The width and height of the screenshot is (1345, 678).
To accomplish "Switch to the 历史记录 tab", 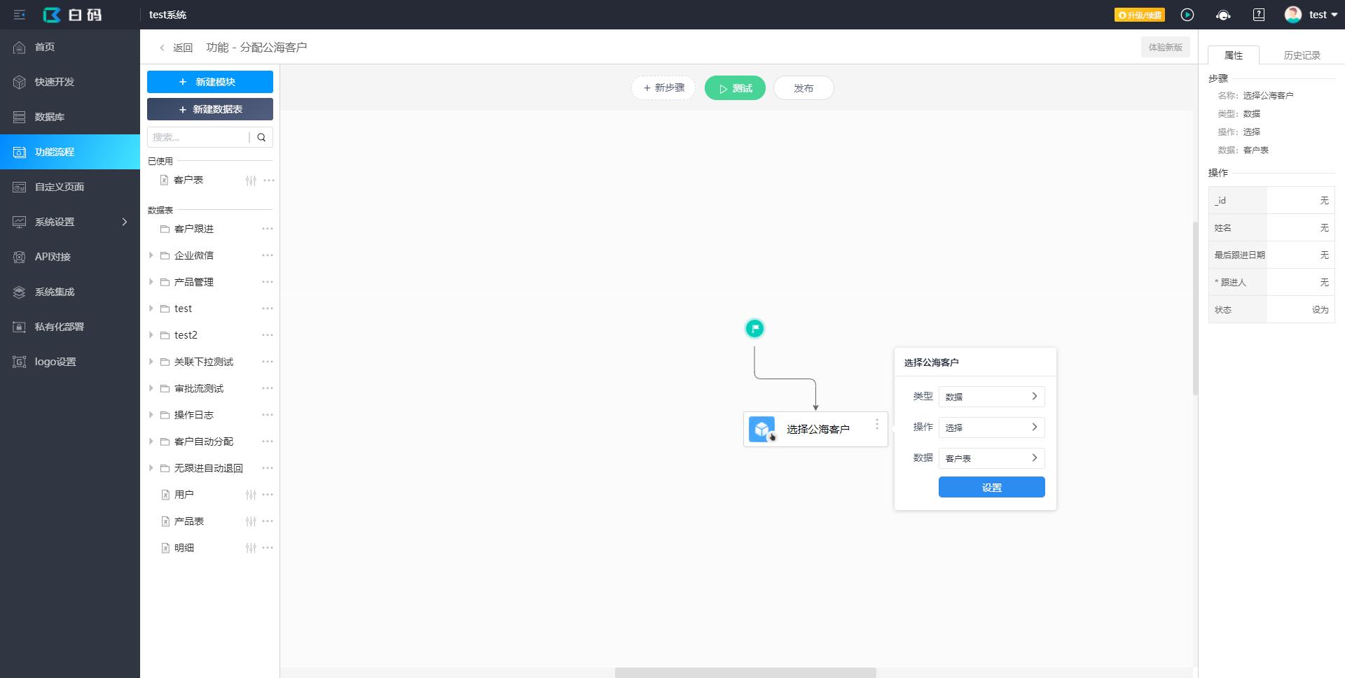I will (1302, 55).
